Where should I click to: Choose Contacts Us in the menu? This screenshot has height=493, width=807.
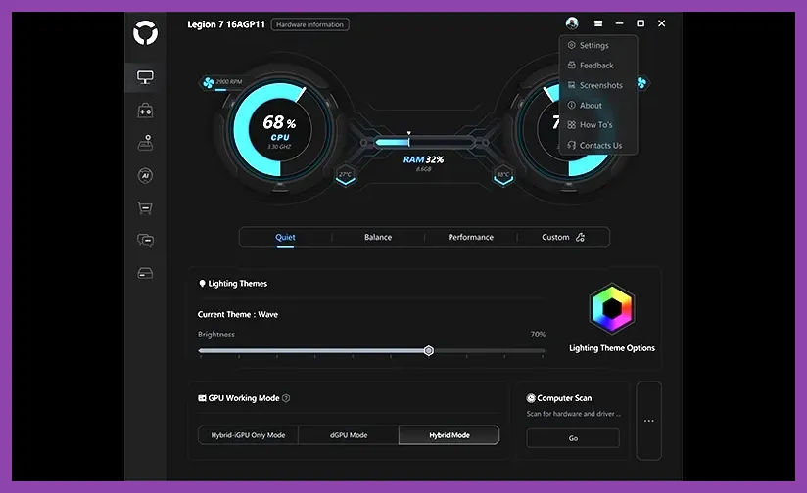tap(598, 146)
